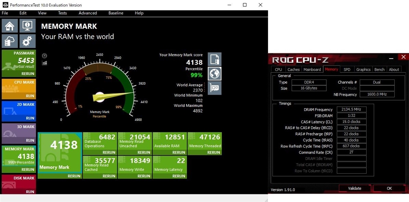
Task: Open the Edit menu
Action: 23,13
